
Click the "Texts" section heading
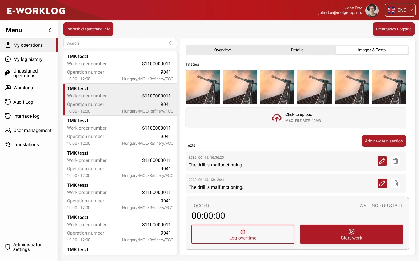(191, 145)
